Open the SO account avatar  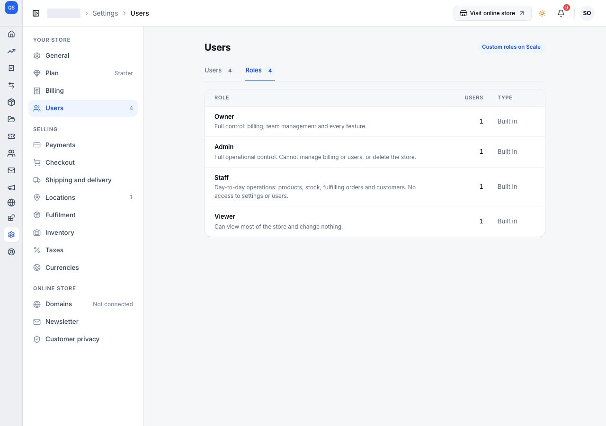coord(587,13)
